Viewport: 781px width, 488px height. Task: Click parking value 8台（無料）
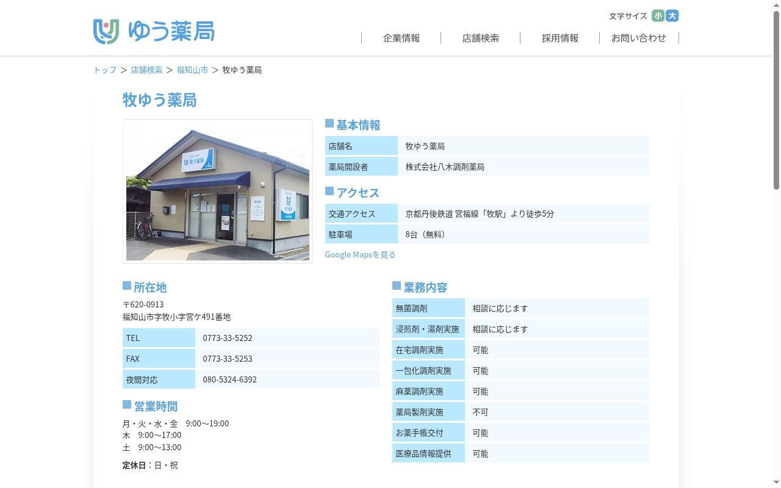(x=426, y=234)
